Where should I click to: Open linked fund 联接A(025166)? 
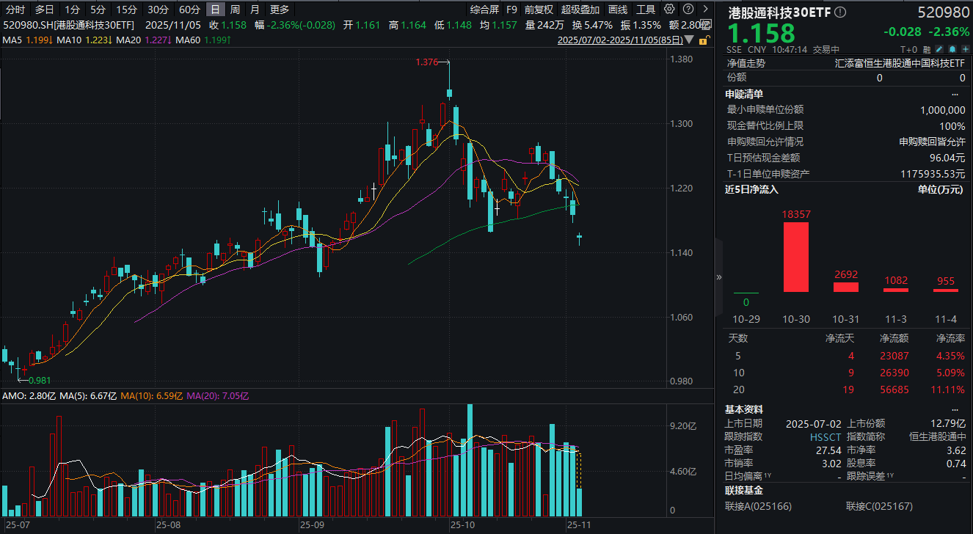(x=759, y=506)
